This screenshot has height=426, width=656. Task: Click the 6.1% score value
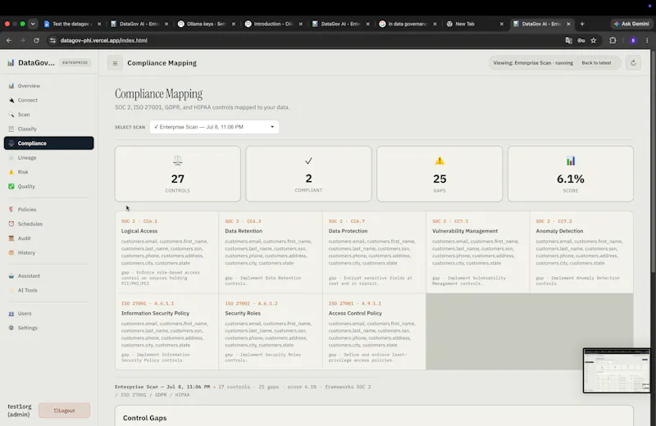pyautogui.click(x=571, y=179)
